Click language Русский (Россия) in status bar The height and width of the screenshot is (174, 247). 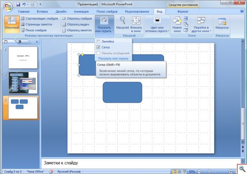[69, 172]
